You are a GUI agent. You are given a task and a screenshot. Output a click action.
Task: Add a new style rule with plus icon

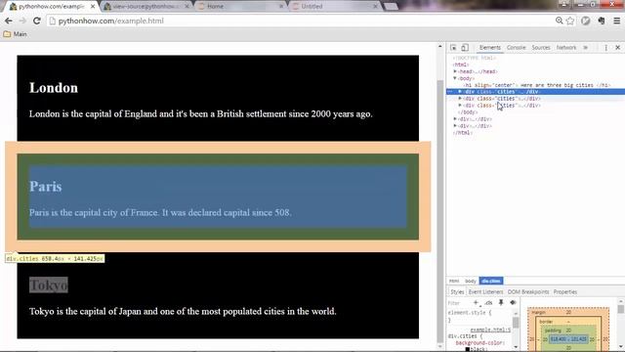click(476, 303)
